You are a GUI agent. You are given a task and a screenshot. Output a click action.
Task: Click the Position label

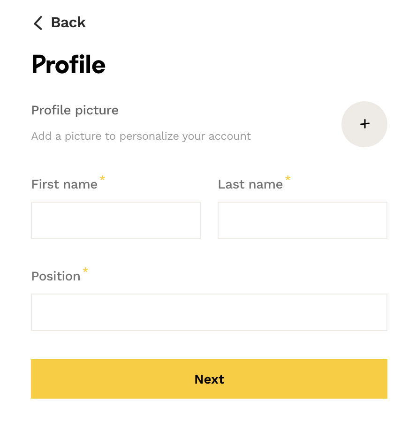tap(56, 276)
